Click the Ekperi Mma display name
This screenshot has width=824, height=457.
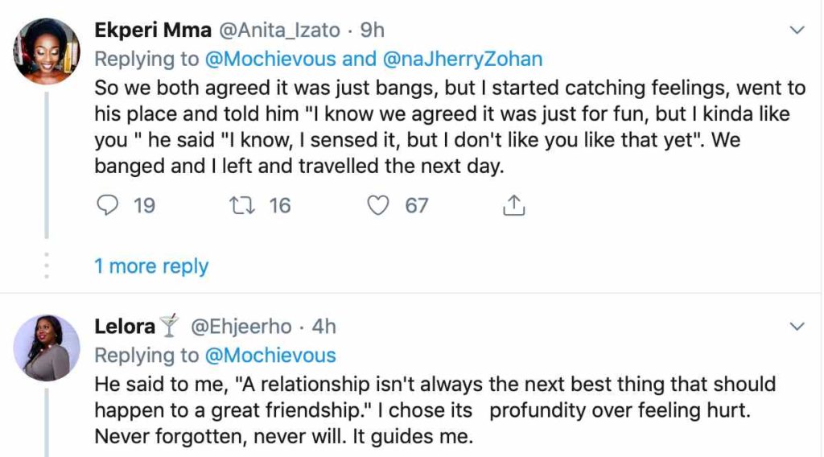(153, 31)
